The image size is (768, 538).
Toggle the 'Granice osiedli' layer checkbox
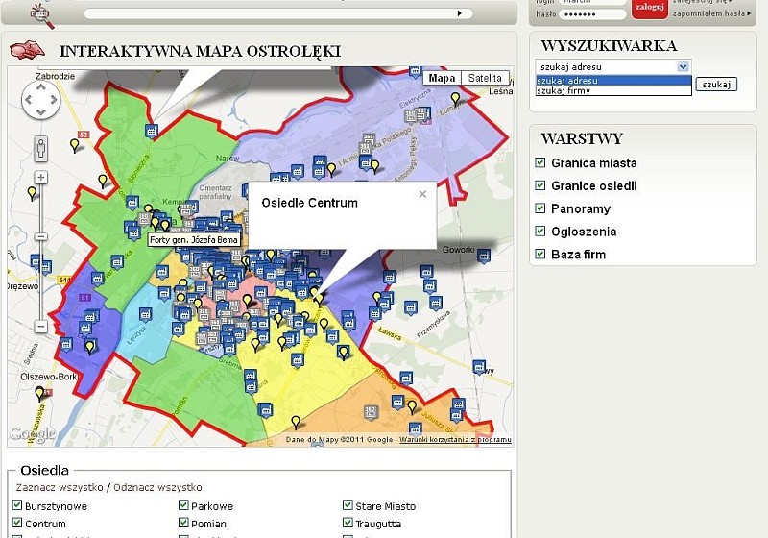pos(540,185)
